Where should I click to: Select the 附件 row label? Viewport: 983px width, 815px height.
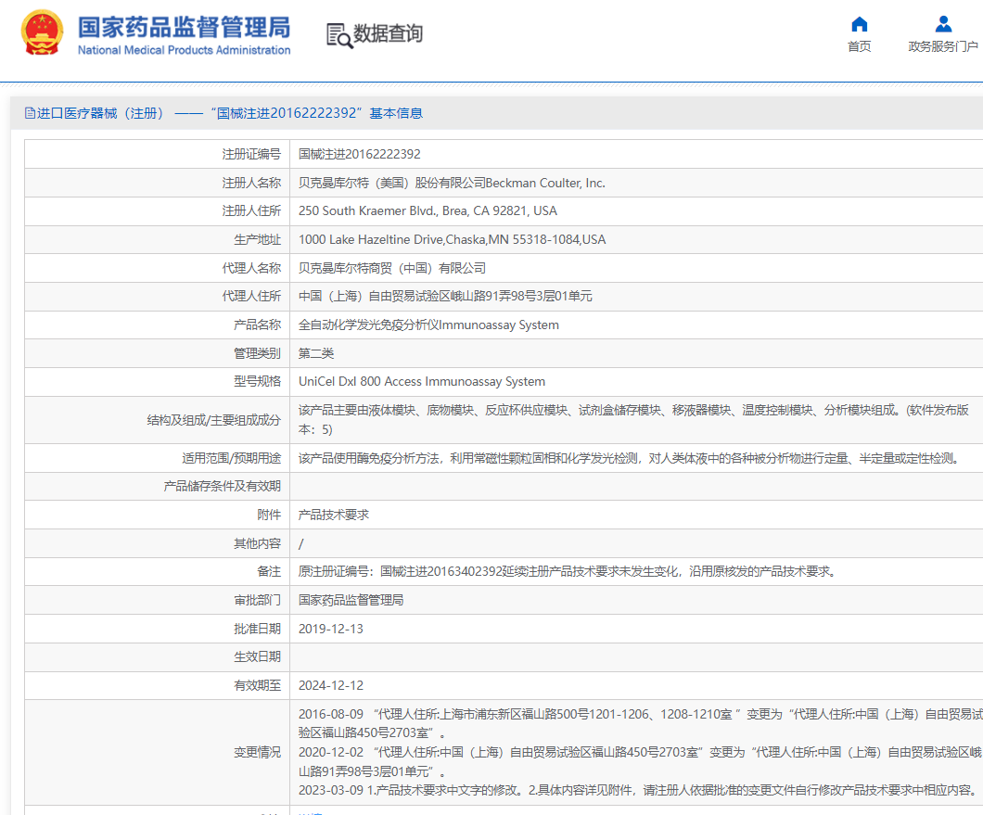click(x=269, y=515)
